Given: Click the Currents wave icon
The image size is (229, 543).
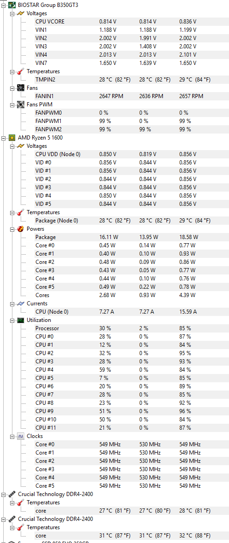Looking at the screenshot, I should point(21,304).
